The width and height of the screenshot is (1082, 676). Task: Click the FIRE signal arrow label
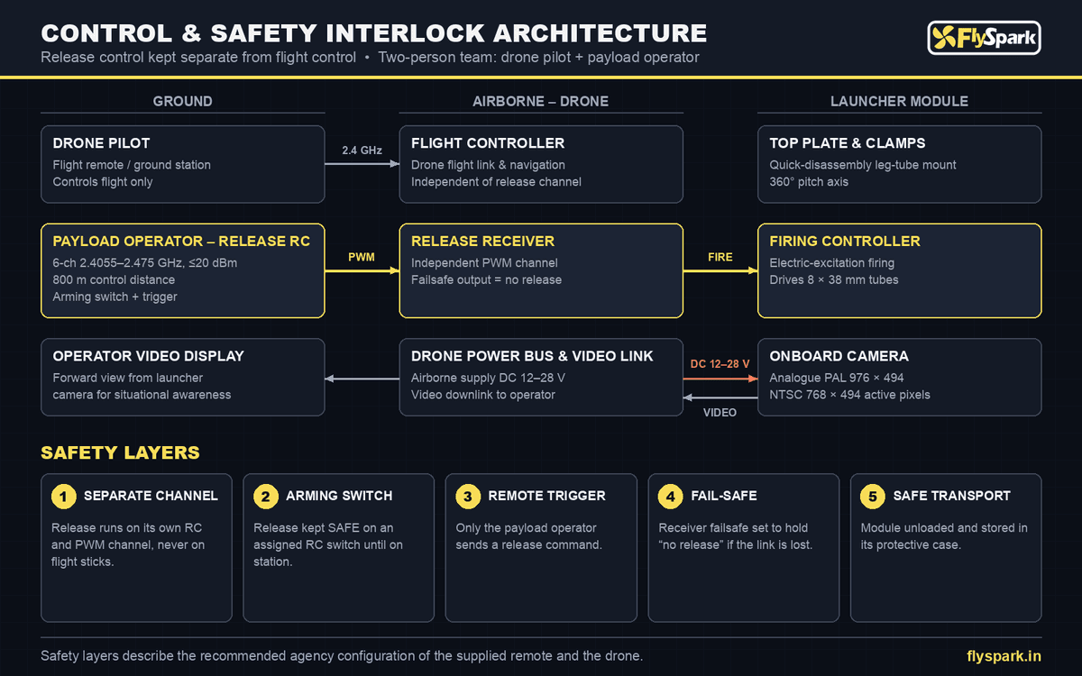pyautogui.click(x=720, y=257)
